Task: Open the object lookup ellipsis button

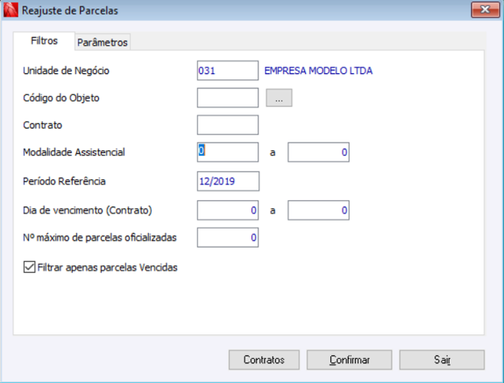Action: (279, 99)
